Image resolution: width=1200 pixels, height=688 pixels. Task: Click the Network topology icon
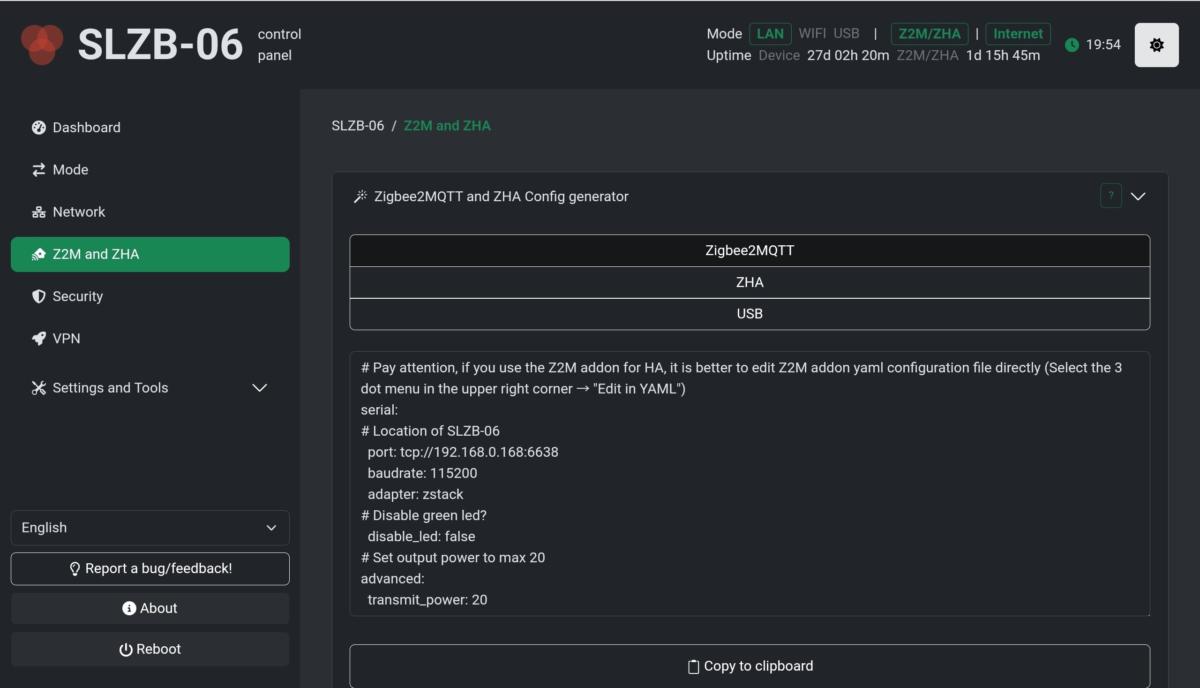pos(39,212)
